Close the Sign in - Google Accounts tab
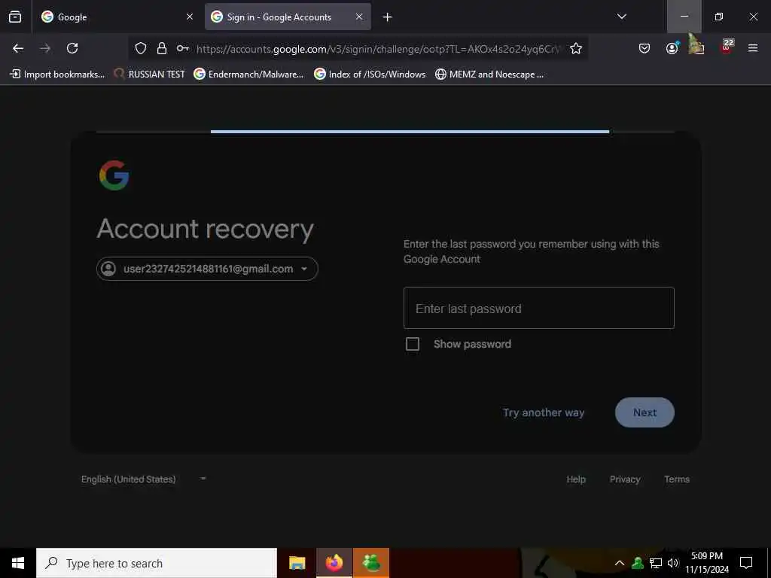Screen dimensions: 771x578 click(359, 17)
